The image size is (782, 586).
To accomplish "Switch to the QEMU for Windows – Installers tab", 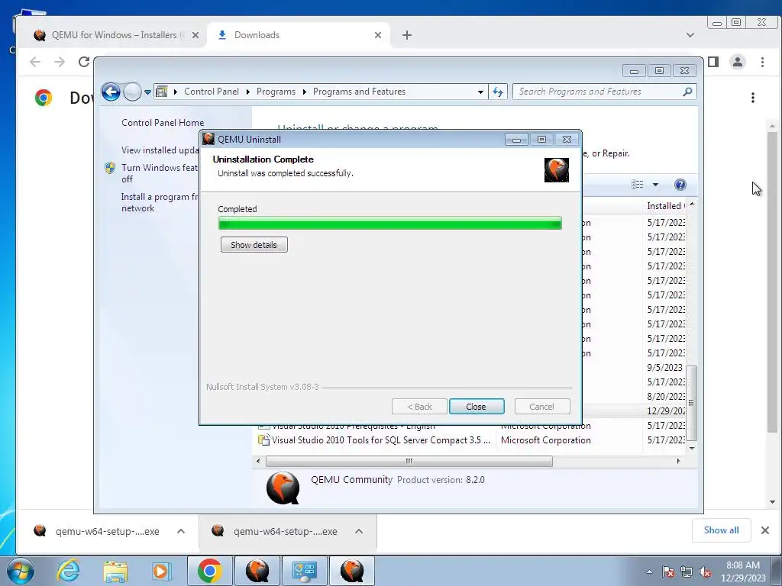I will (x=114, y=35).
